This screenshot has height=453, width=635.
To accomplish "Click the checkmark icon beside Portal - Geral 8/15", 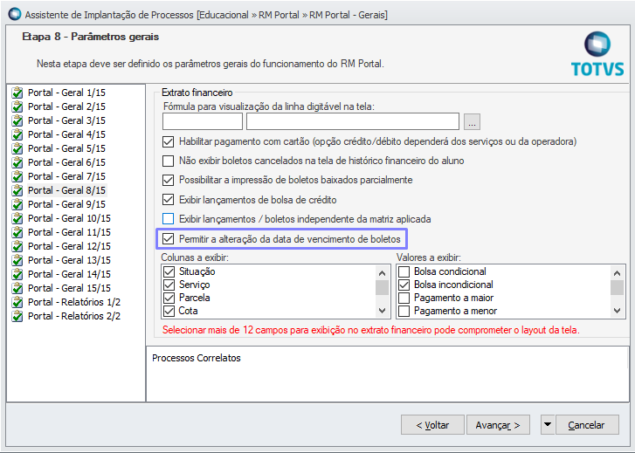I will click(17, 190).
